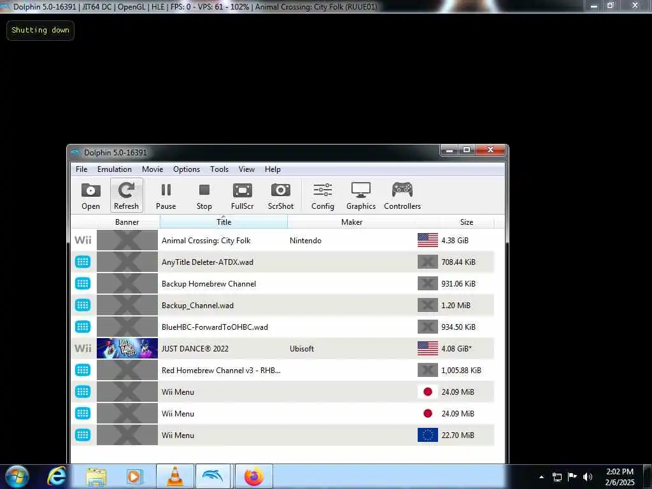652x489 pixels.
Task: Open the File menu
Action: tap(81, 169)
